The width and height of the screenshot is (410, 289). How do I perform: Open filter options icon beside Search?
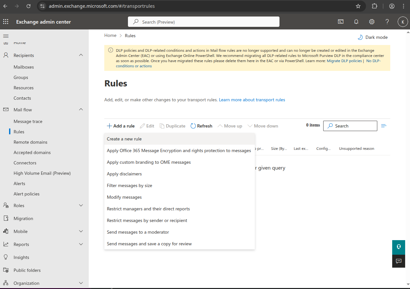tap(384, 126)
